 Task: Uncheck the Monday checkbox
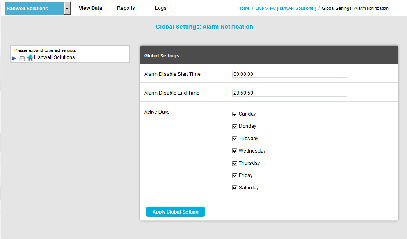tap(235, 126)
